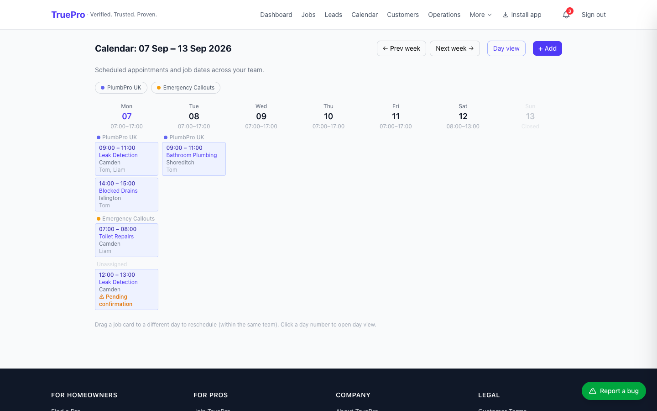Open the Toilet Repairs Camden job card

pos(126,240)
